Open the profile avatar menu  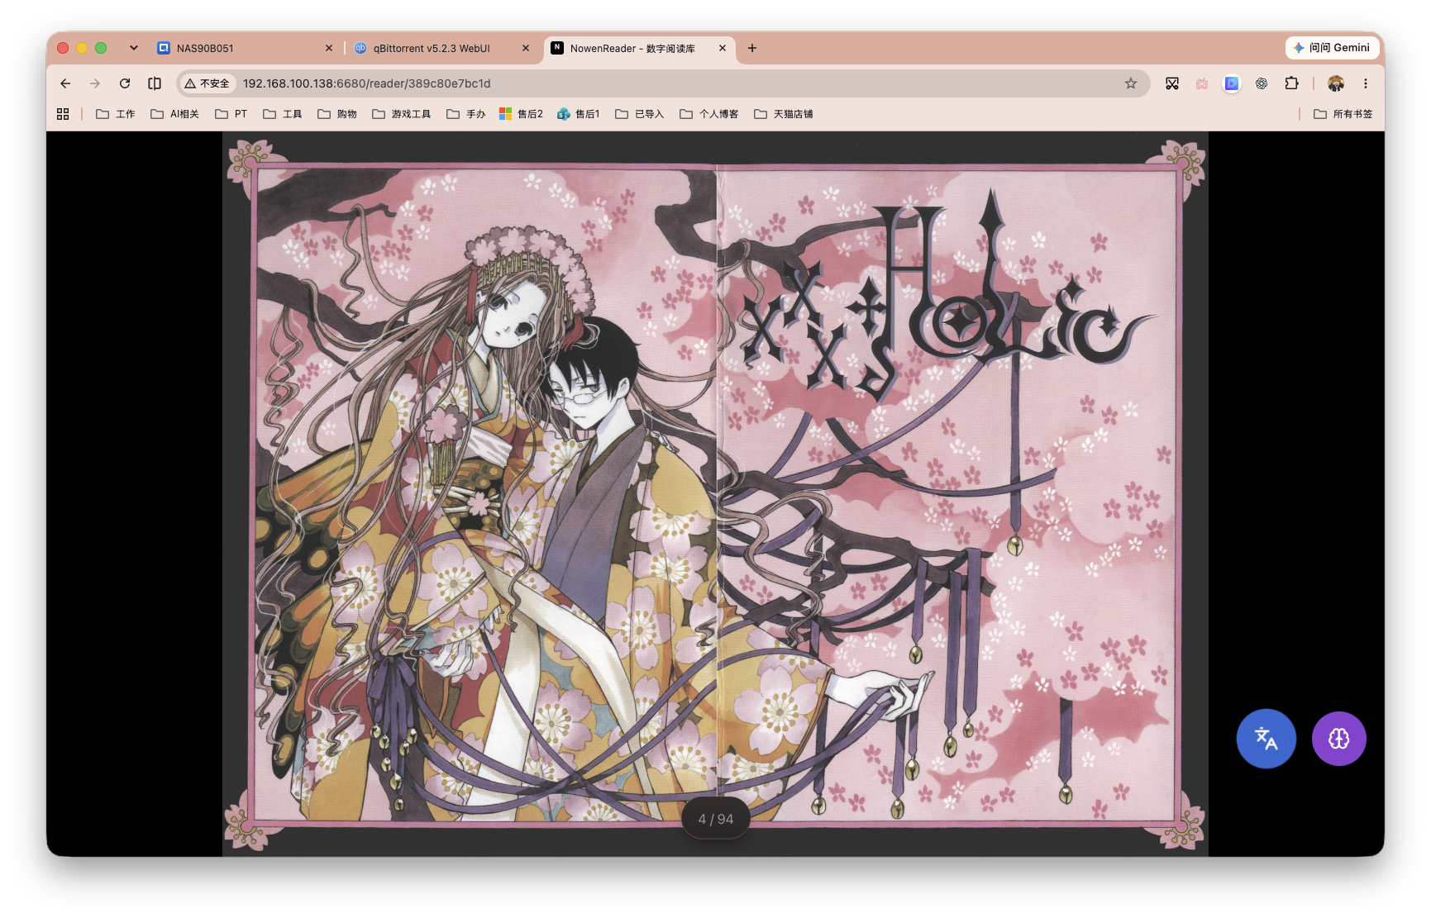click(1336, 83)
